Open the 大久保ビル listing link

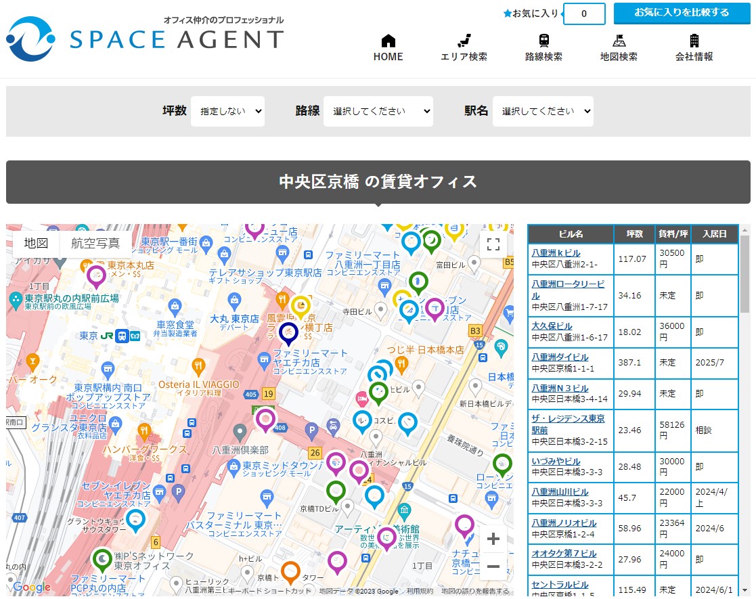552,326
